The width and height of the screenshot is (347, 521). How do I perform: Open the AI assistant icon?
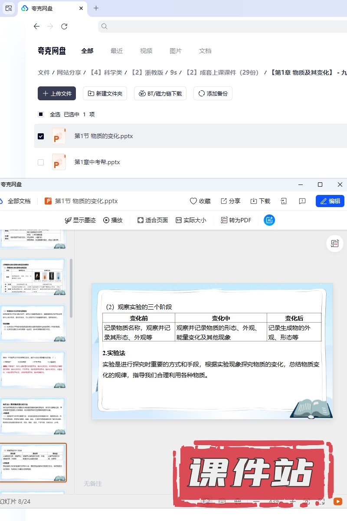[269, 220]
